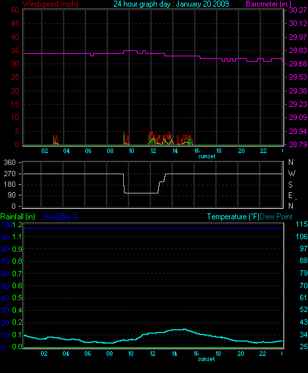Click the 22 hour tick on the temperature graph
Viewport: 308px width, 373px height.
click(x=262, y=354)
